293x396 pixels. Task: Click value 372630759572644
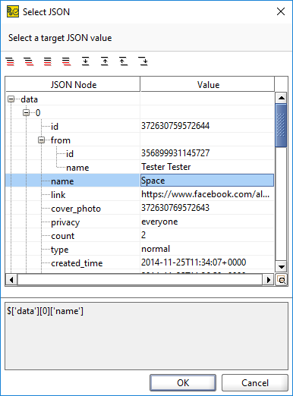(x=175, y=126)
